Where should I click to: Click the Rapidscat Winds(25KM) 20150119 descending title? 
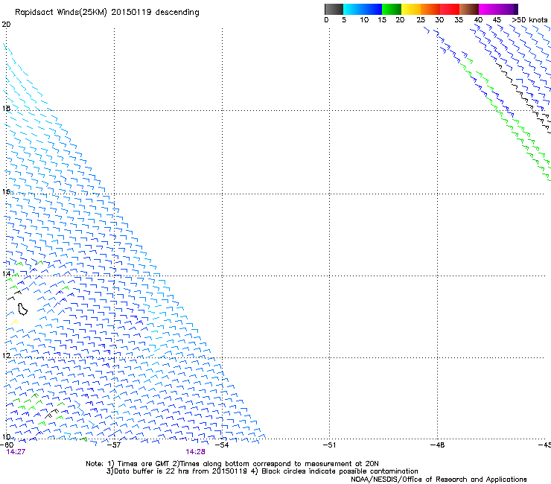click(x=106, y=13)
